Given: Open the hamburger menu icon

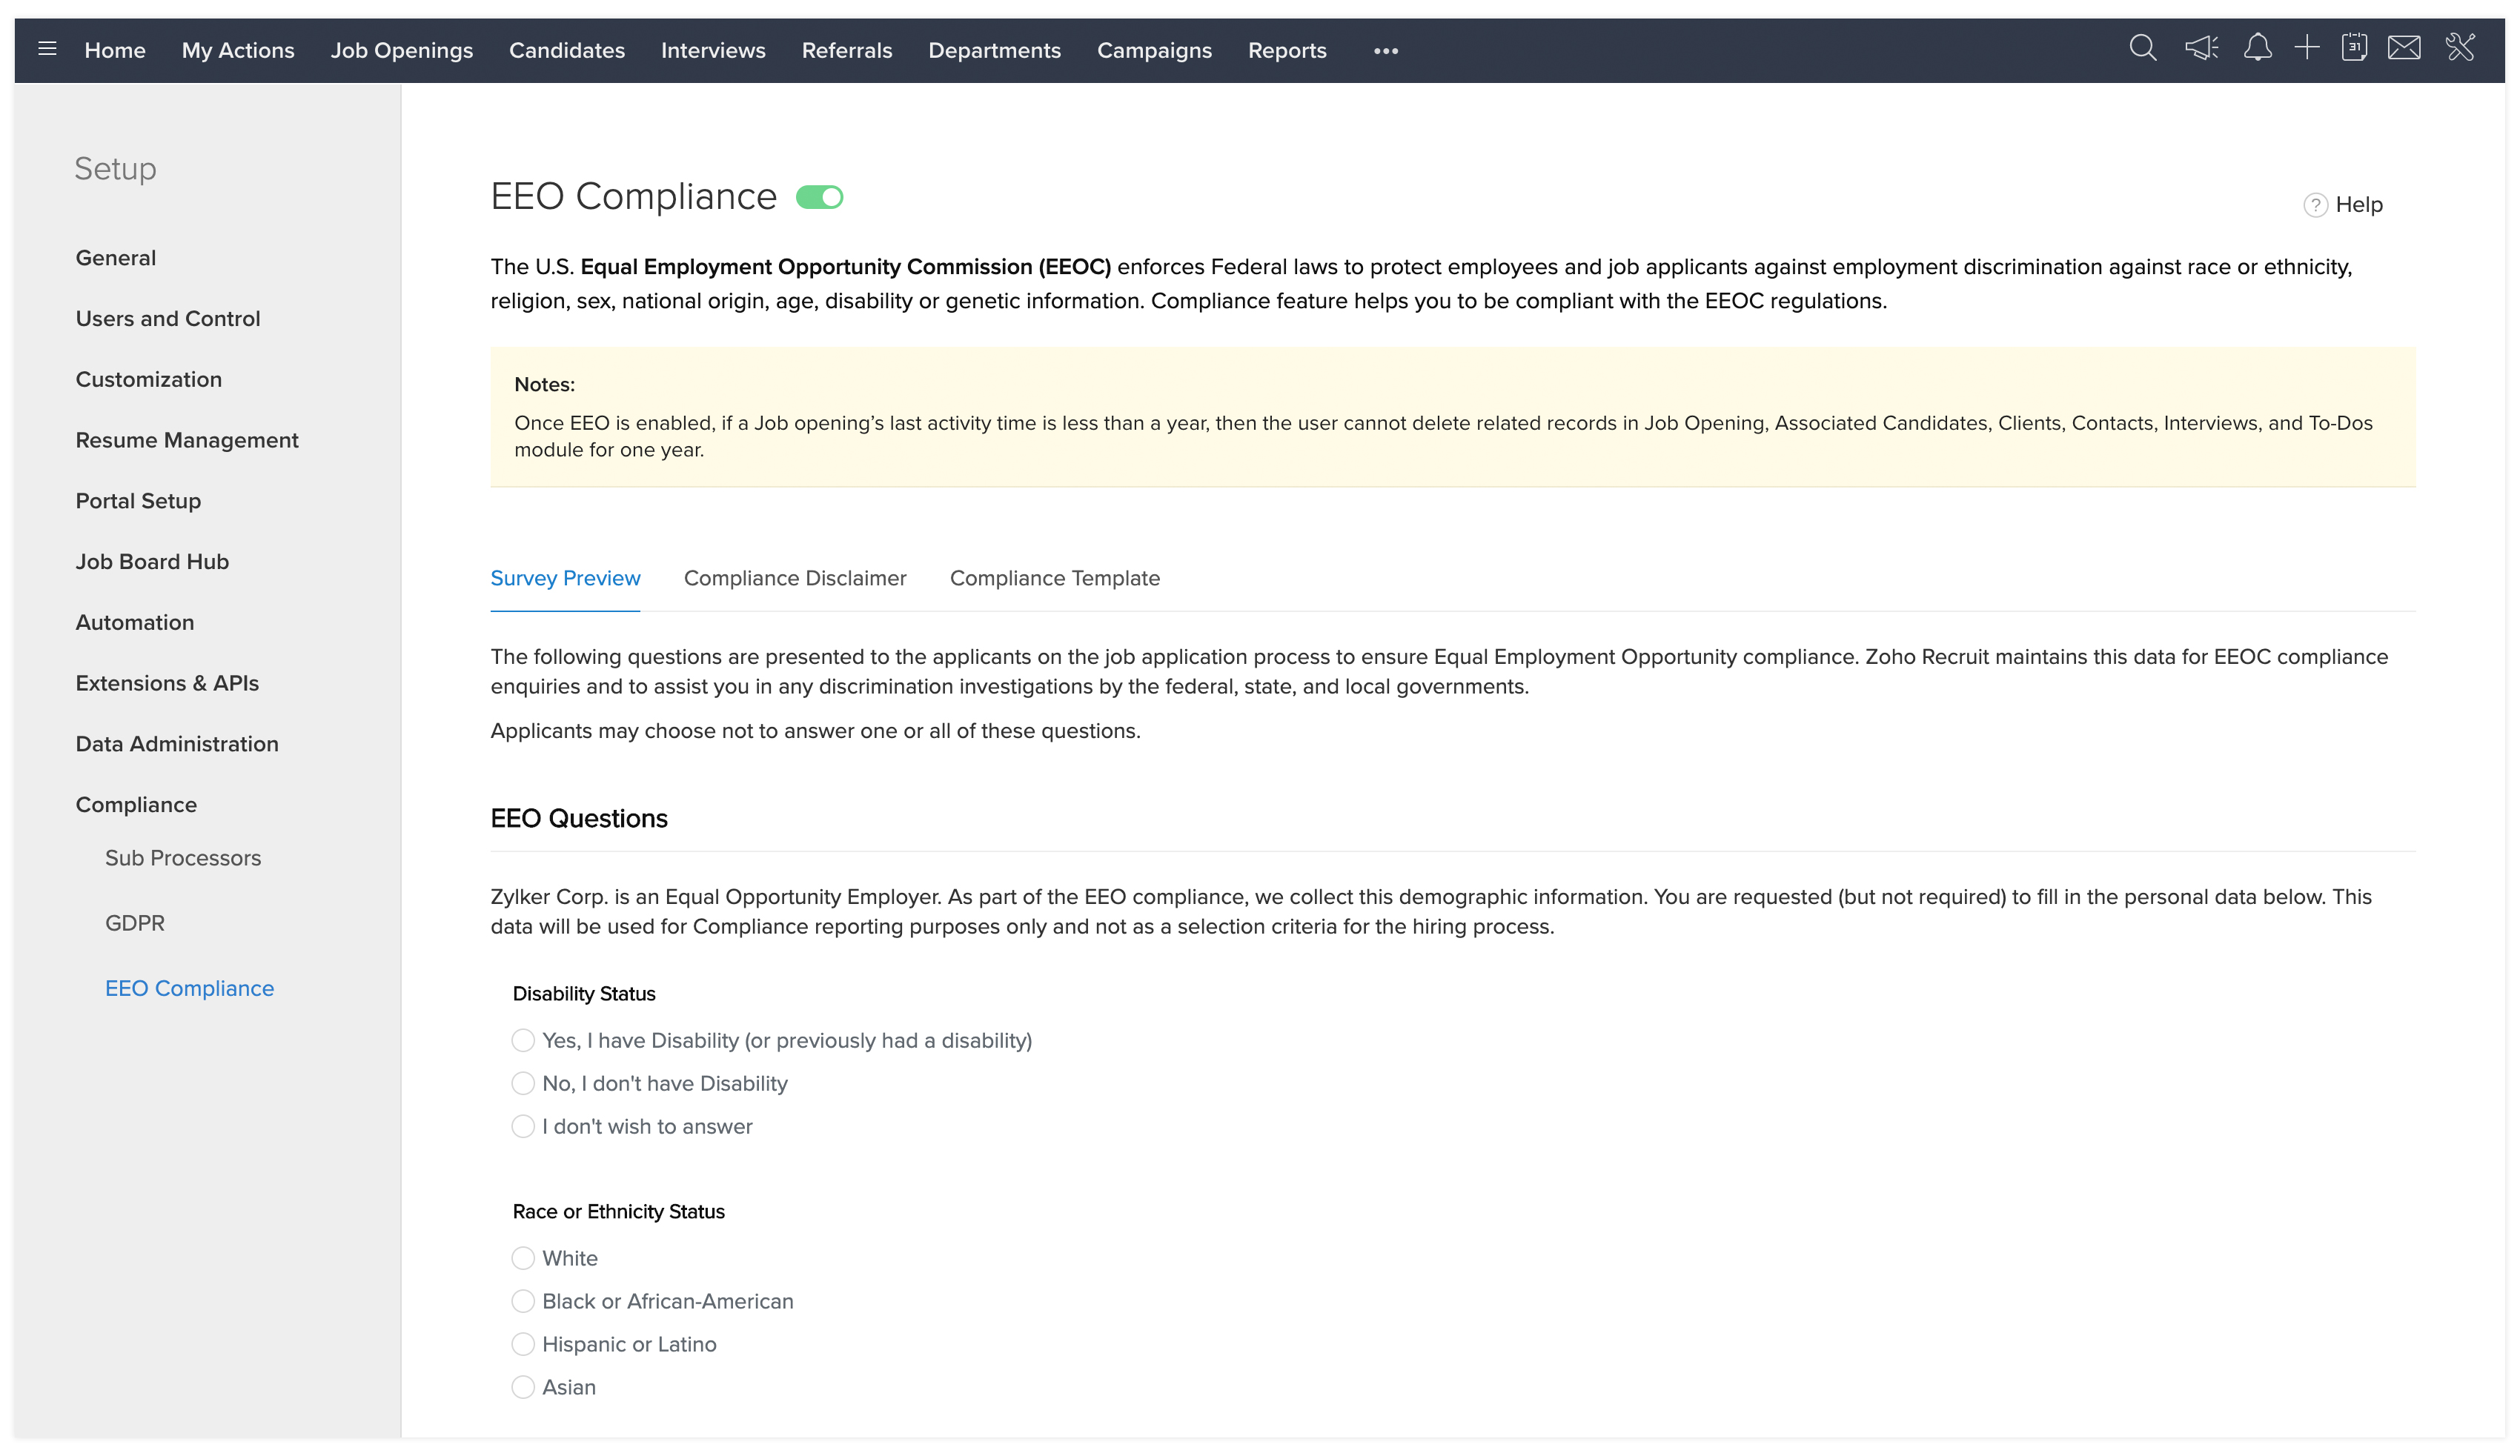Looking at the screenshot, I should pos(47,49).
